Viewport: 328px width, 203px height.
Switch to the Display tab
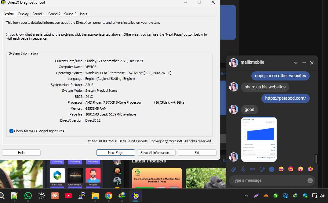point(23,14)
